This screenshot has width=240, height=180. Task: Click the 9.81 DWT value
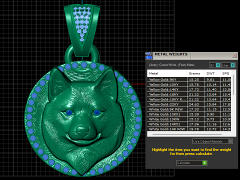(x=210, y=79)
